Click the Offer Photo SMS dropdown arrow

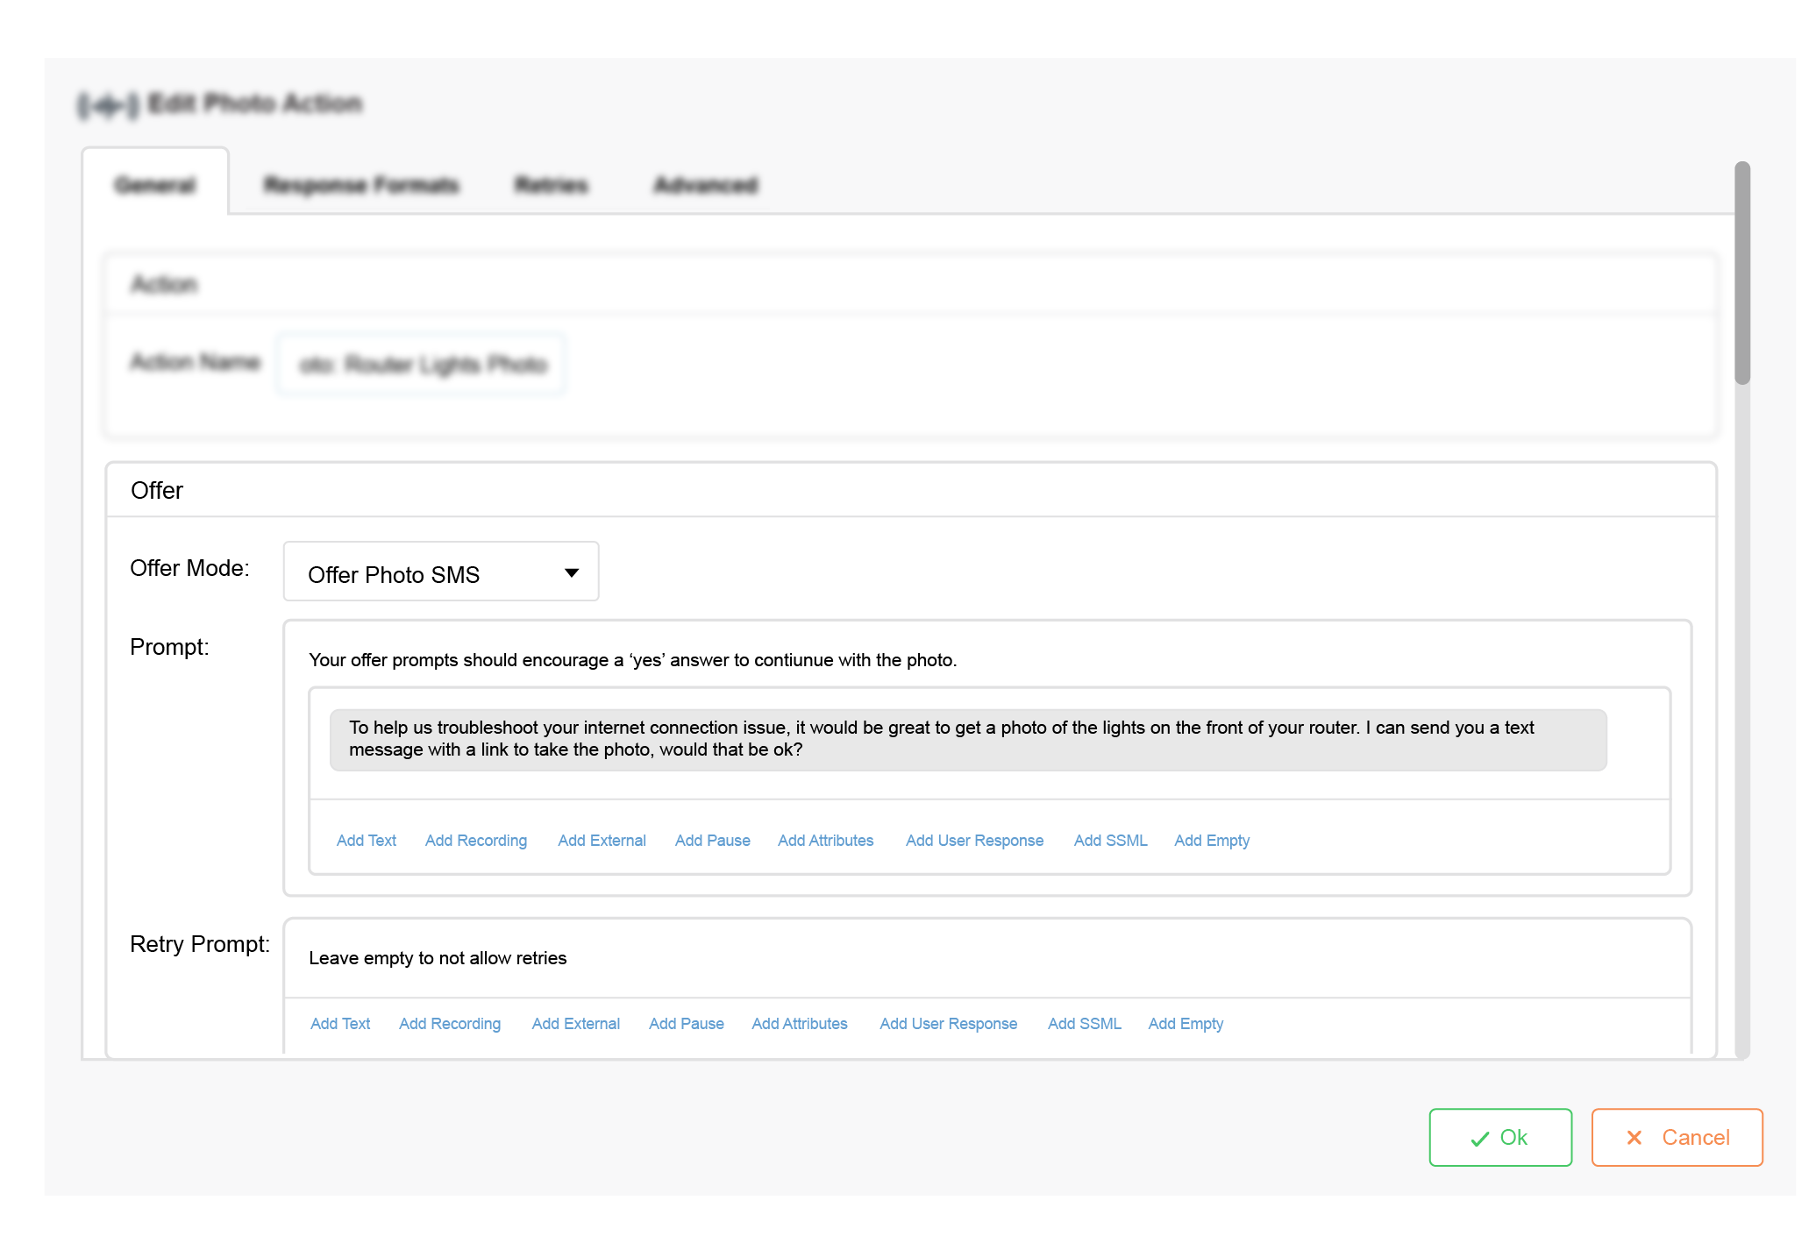pos(572,572)
